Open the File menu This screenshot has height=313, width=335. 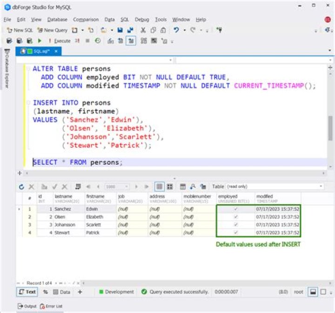coord(7,20)
